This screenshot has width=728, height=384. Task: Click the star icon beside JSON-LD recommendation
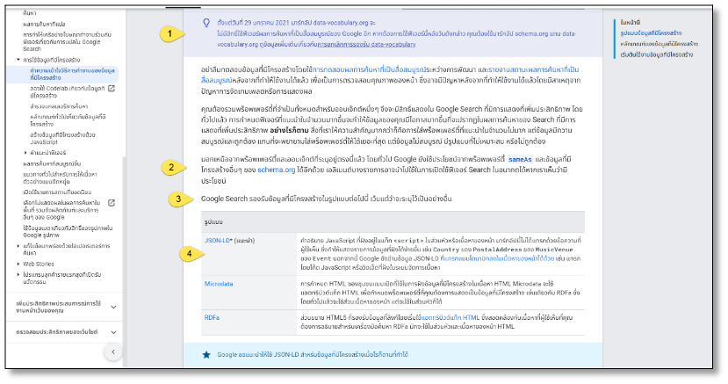pyautogui.click(x=206, y=354)
